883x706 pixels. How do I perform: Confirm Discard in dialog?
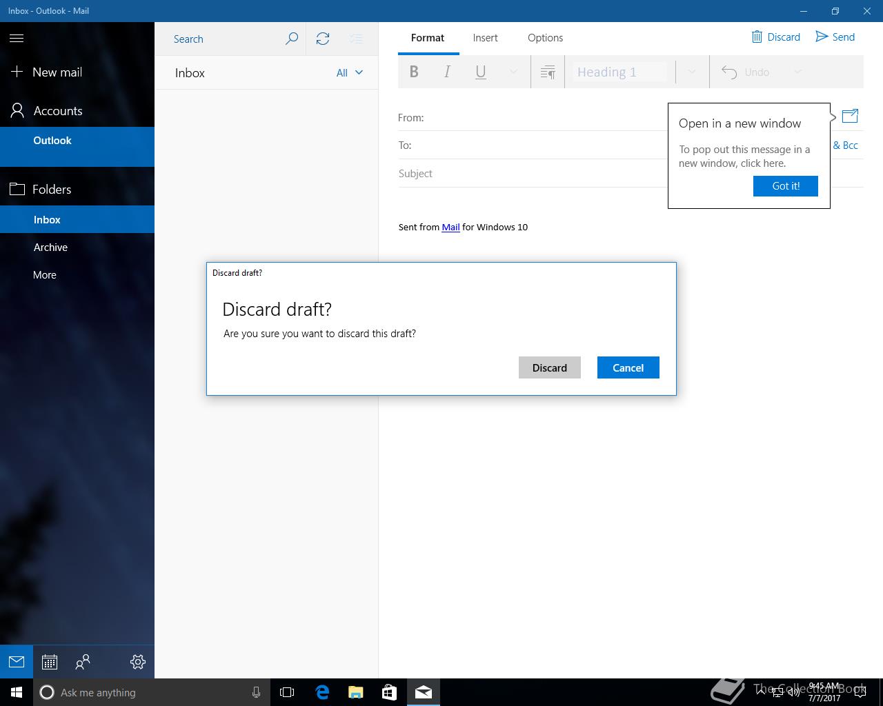[550, 367]
